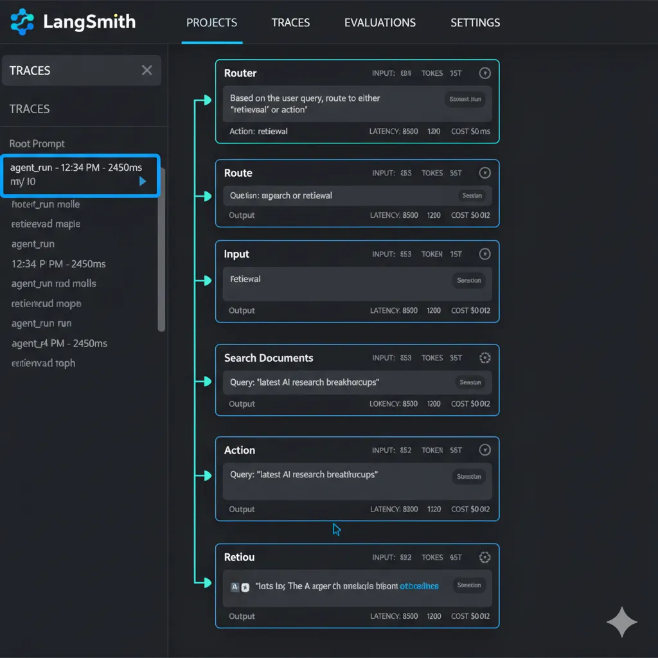The width and height of the screenshot is (658, 658).
Task: Click the Output link on the Router card
Action: [x=242, y=130]
